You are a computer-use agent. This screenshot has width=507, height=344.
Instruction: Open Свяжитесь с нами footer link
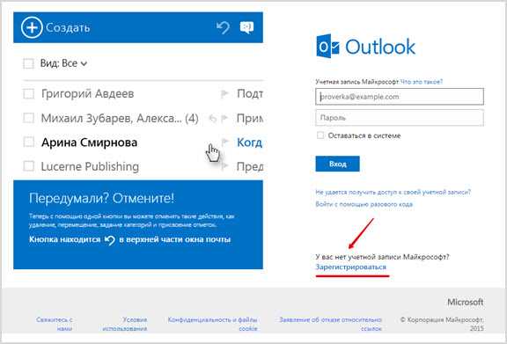point(55,324)
